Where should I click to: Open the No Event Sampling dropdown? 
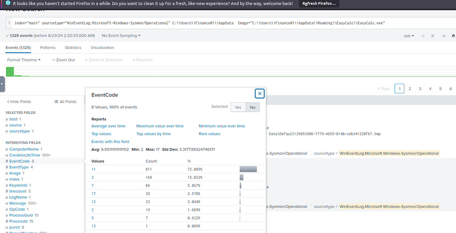121,36
